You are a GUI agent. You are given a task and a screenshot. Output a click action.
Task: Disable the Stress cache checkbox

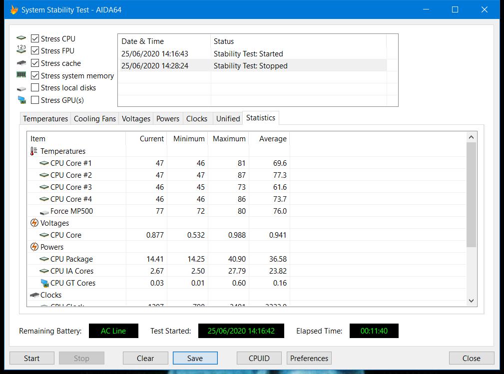[x=35, y=63]
